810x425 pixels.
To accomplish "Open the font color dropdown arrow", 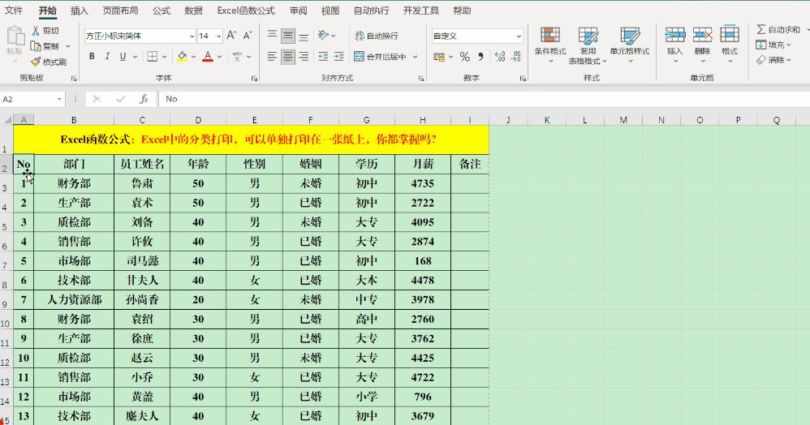I will (220, 56).
